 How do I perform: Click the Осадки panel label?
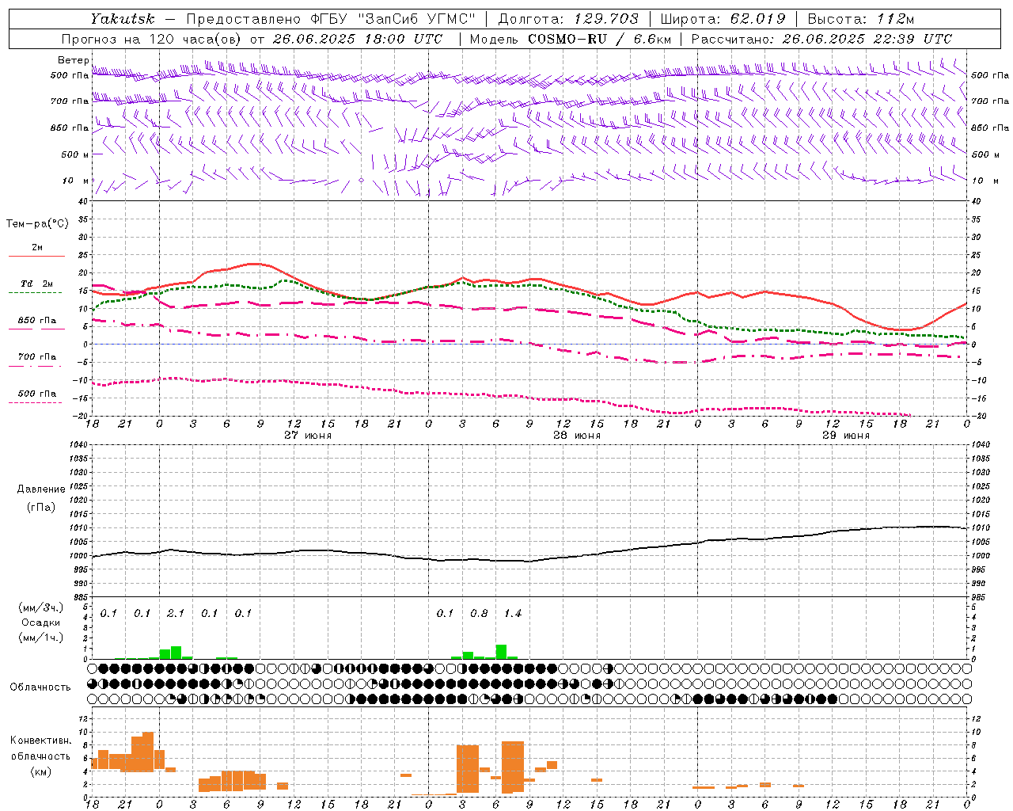click(41, 623)
